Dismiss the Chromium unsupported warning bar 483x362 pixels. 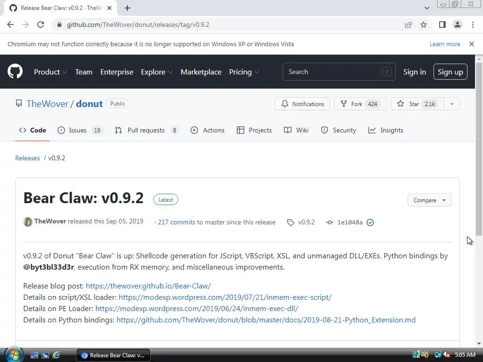click(x=472, y=44)
